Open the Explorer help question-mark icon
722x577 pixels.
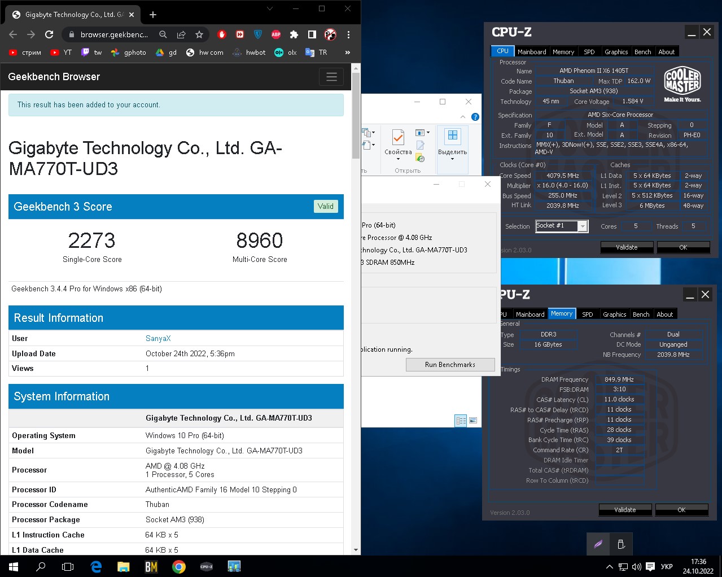[x=475, y=117]
